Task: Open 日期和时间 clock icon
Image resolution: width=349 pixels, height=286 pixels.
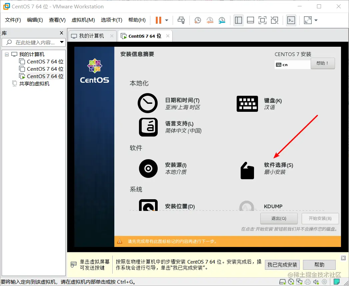Action: 148,103
